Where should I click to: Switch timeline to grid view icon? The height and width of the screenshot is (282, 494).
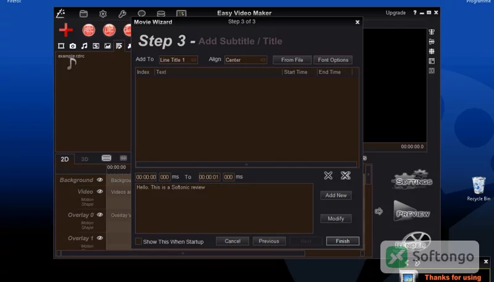123,158
